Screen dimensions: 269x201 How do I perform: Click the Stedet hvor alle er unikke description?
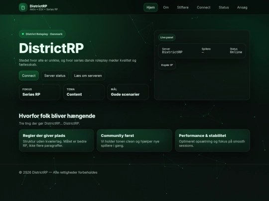point(78,63)
